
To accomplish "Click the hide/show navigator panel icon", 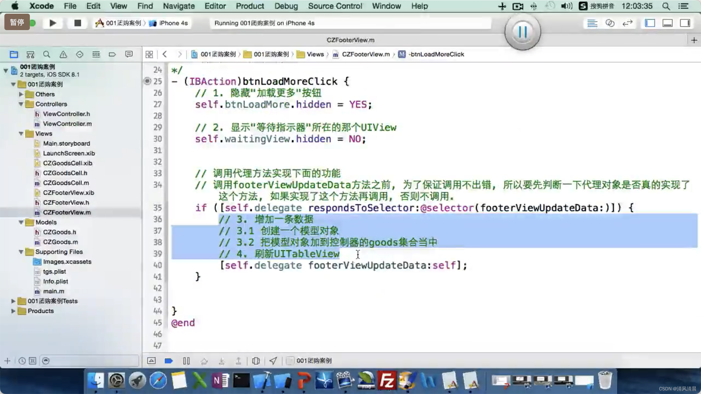I will 650,23.
